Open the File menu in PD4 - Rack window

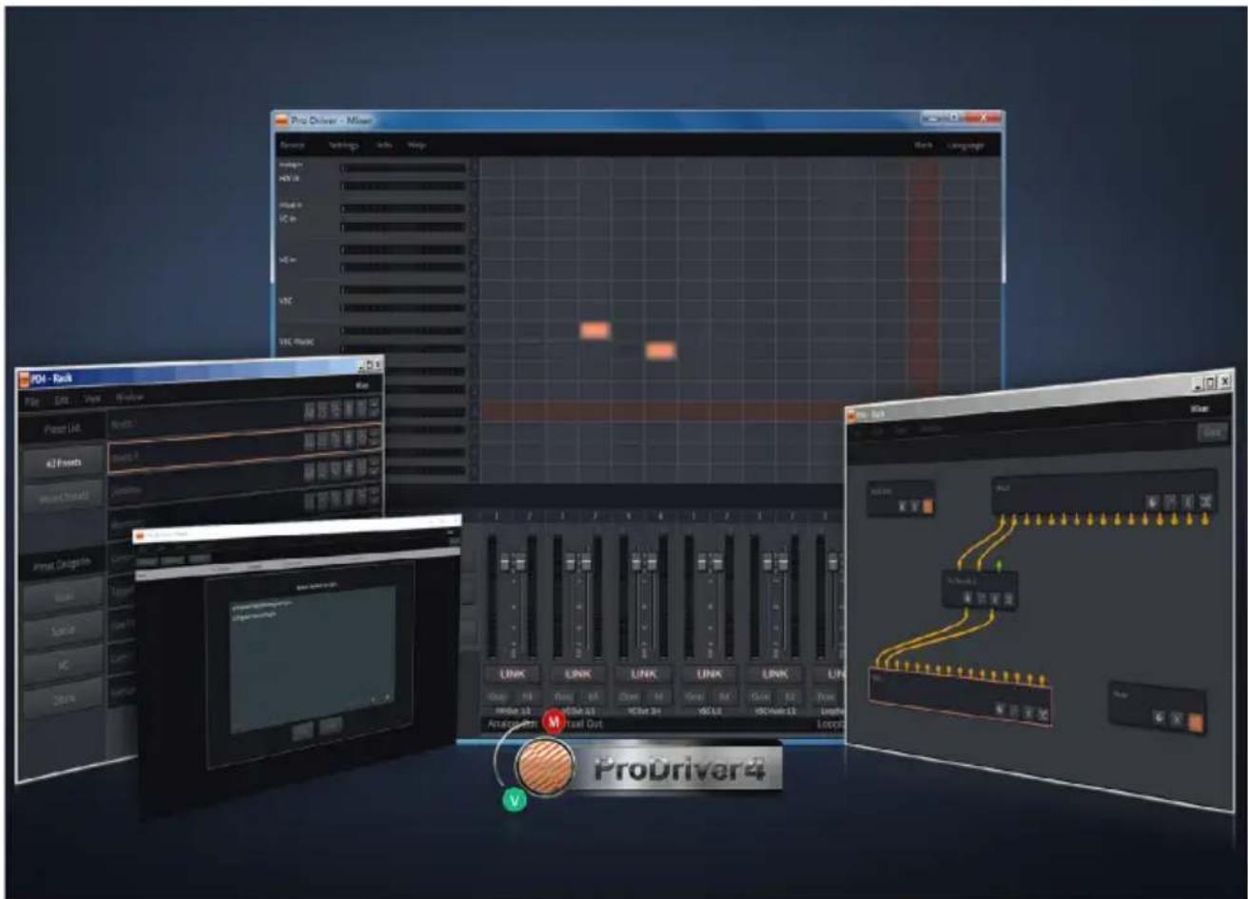(30, 401)
